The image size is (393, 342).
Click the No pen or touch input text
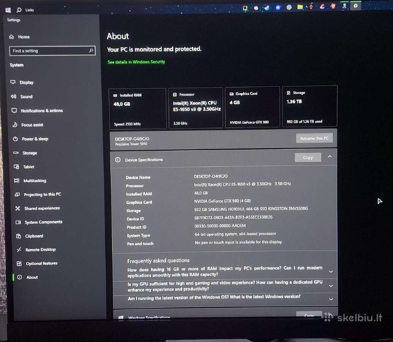click(238, 242)
